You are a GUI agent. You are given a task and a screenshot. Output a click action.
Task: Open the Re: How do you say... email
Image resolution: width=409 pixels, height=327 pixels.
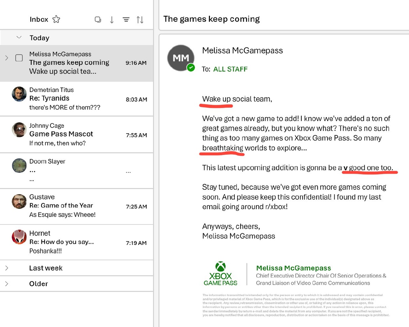click(77, 242)
